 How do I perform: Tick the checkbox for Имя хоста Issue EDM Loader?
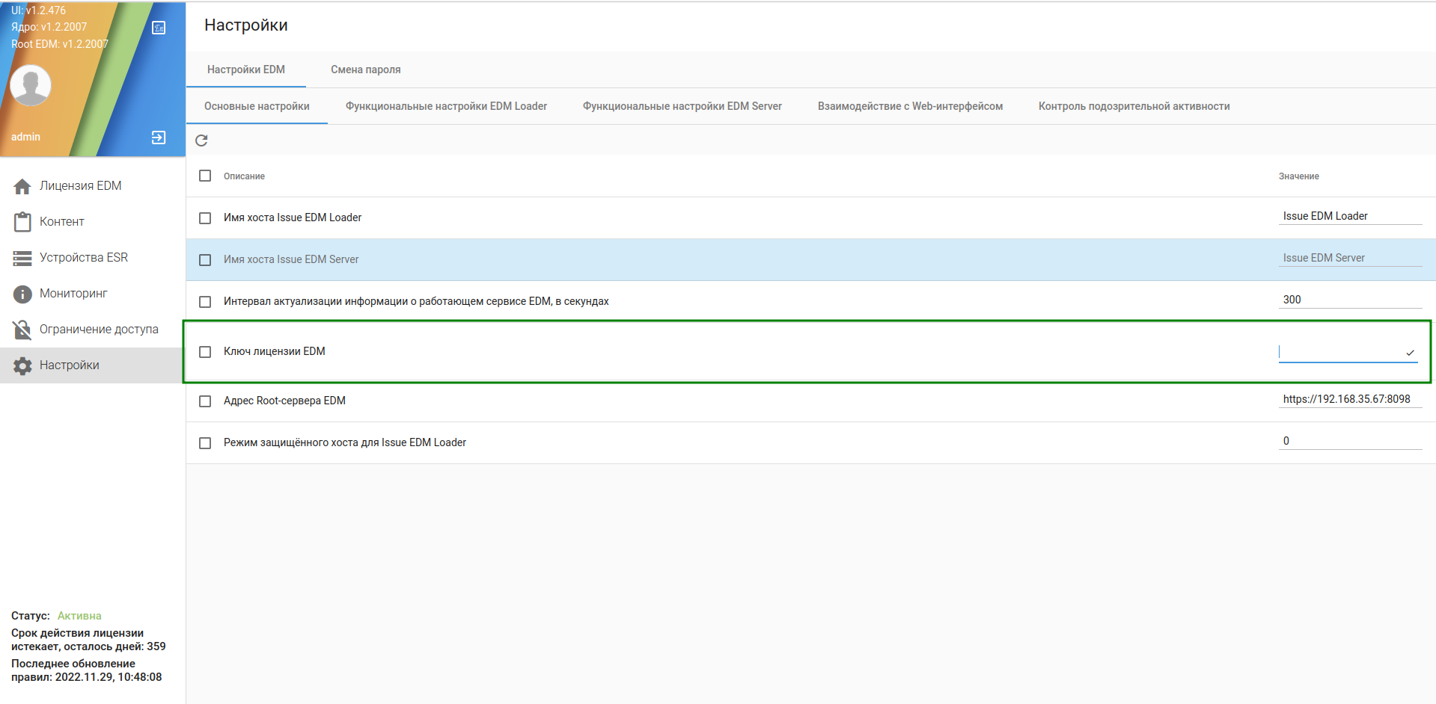click(x=205, y=218)
